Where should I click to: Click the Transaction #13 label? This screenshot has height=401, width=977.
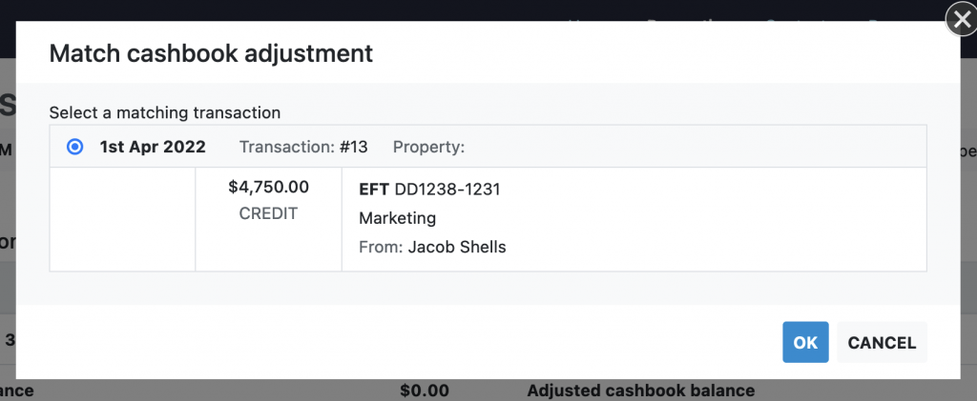302,148
